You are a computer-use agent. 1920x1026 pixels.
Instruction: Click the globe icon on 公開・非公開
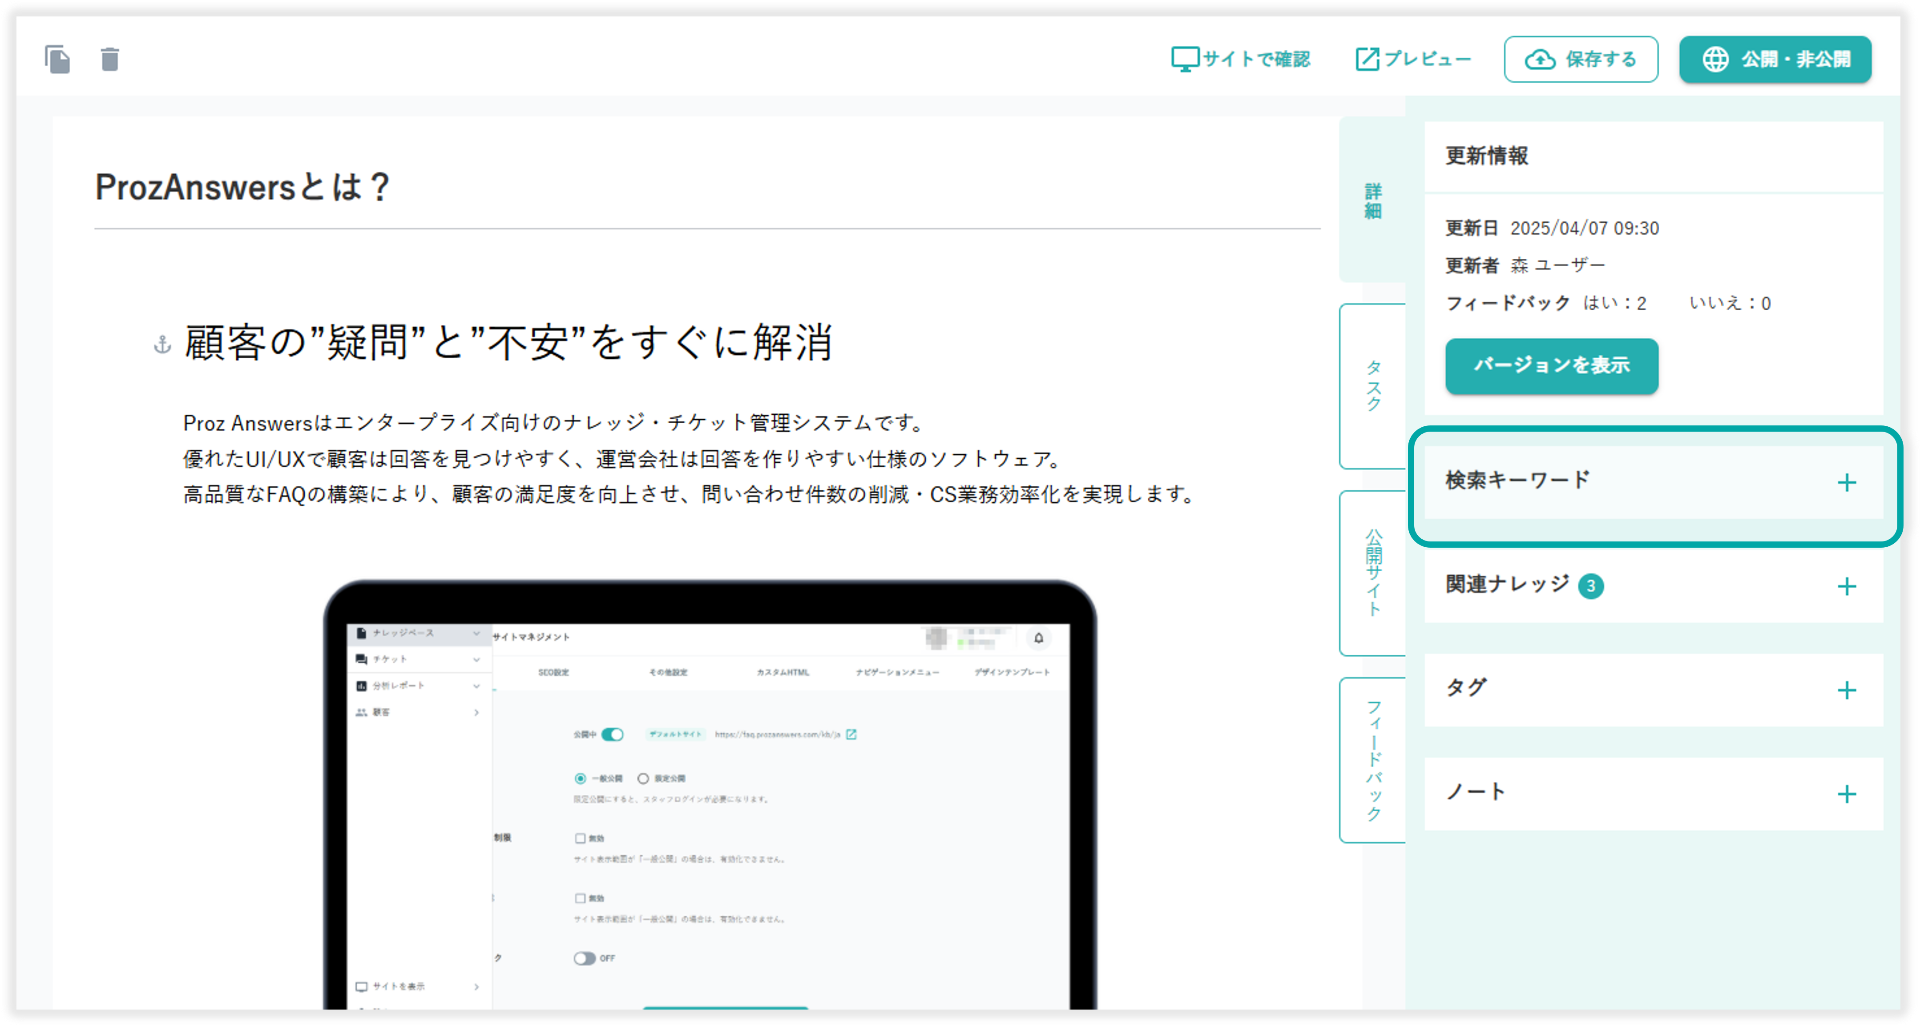1717,60
